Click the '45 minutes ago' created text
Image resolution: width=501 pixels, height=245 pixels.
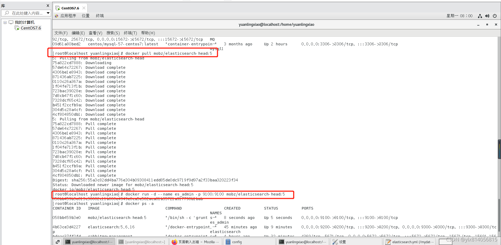240,227
